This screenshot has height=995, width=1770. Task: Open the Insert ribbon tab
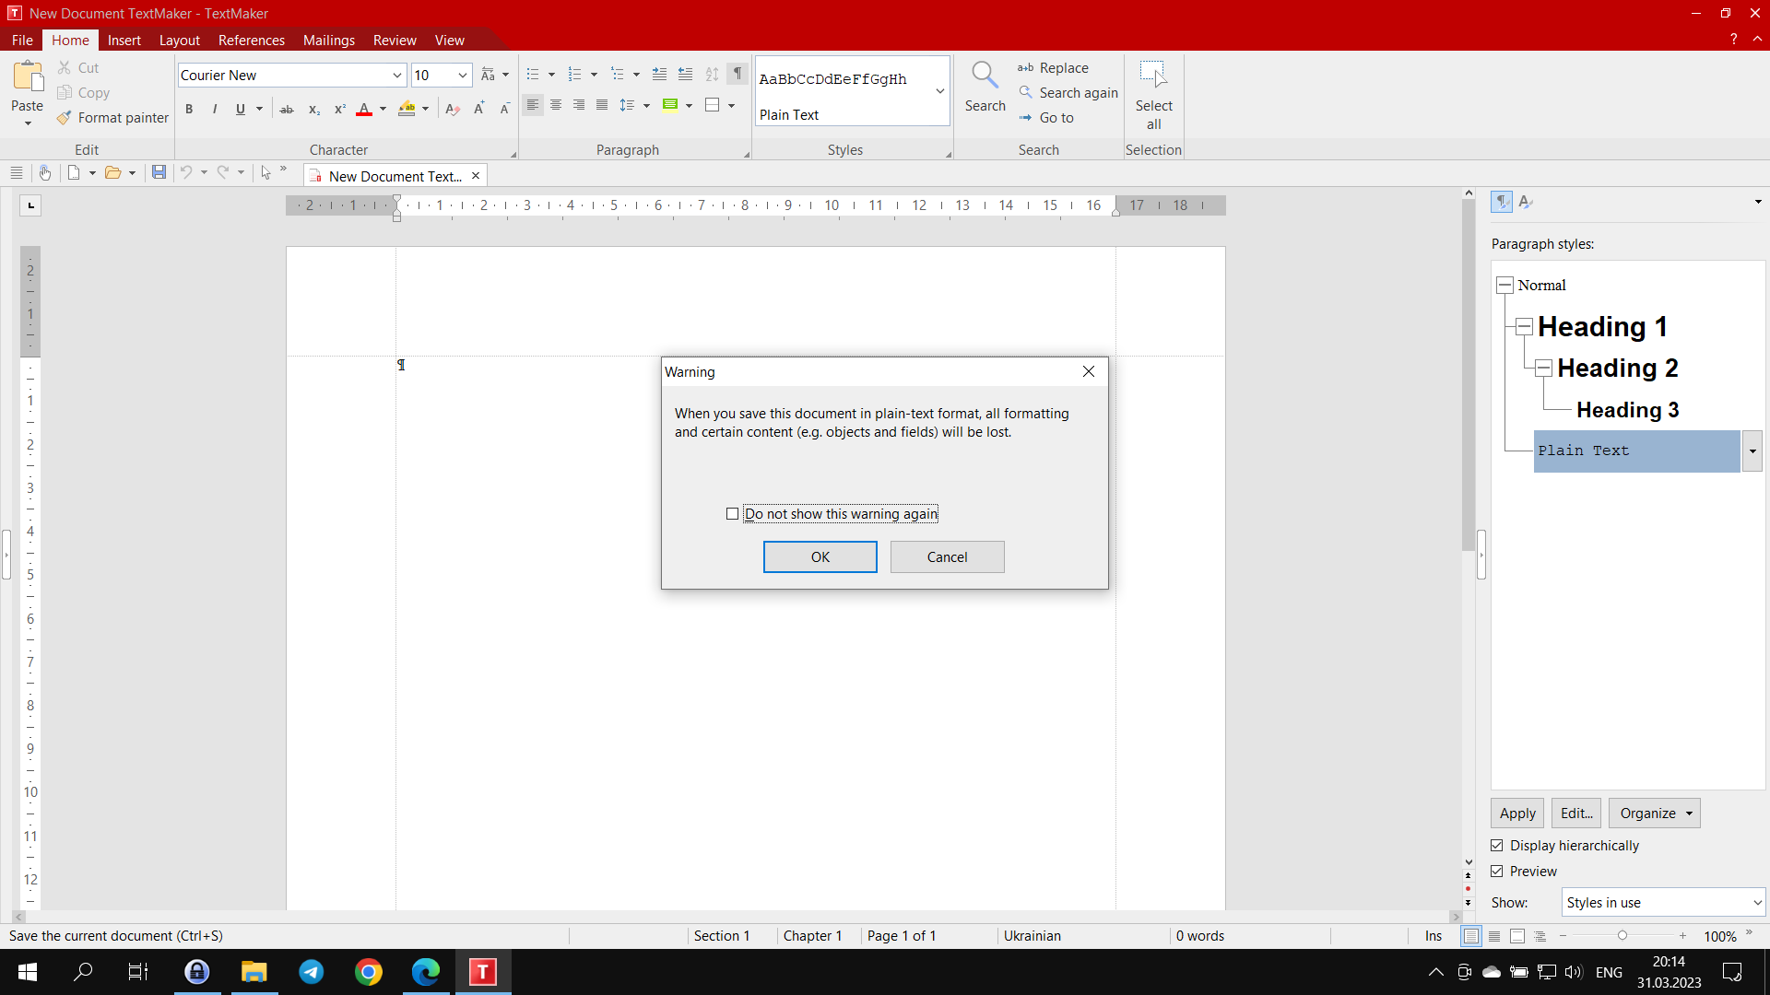[124, 41]
